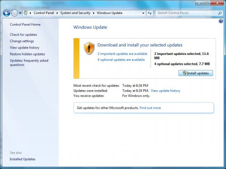Close the Windows Update window
Viewport: 226px width, 169px height.
(x=217, y=3)
